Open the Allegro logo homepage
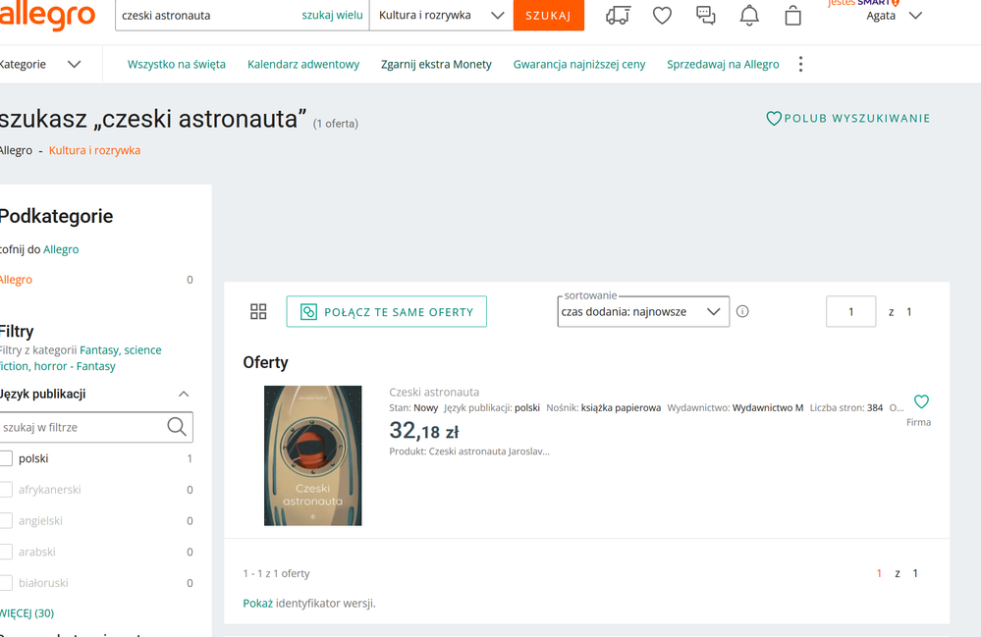The image size is (981, 637). pyautogui.click(x=47, y=15)
